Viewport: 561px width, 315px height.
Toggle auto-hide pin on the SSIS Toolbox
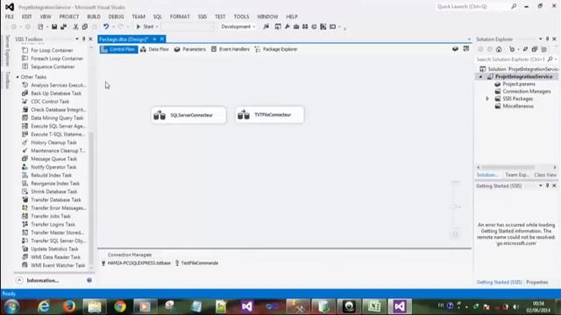click(x=84, y=38)
